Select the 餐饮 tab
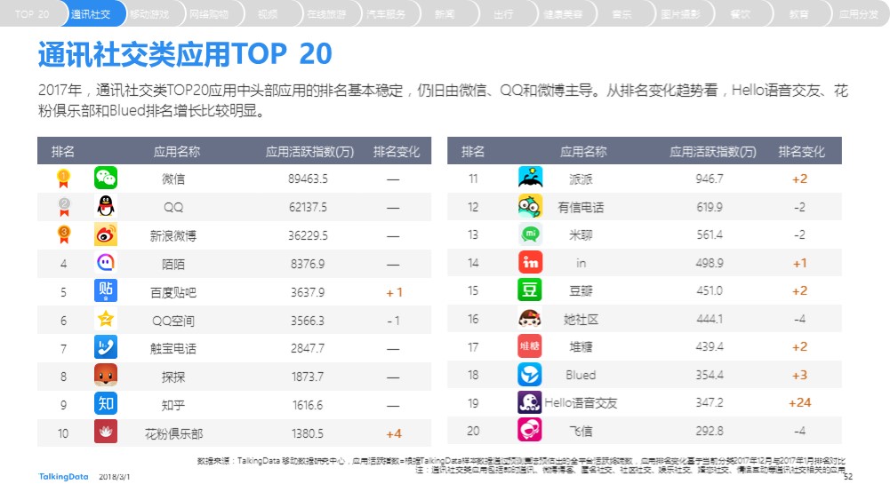The width and height of the screenshot is (890, 500). (x=740, y=14)
